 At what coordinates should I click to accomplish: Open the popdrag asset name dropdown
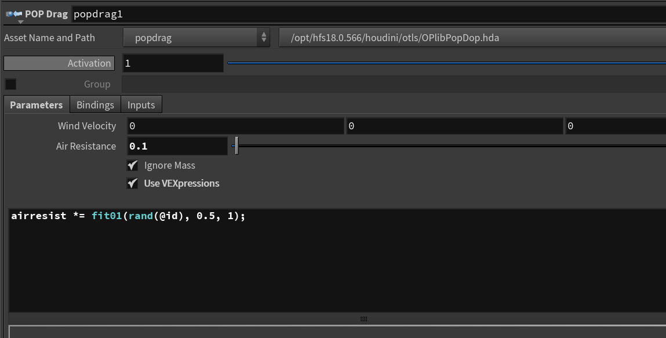coord(196,38)
